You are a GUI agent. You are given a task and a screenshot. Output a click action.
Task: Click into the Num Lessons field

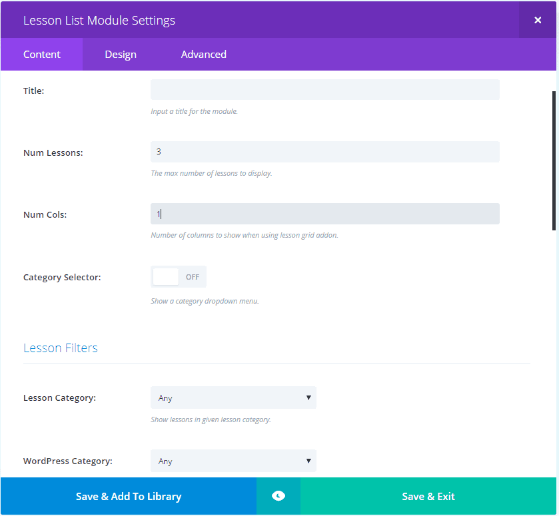[324, 152]
